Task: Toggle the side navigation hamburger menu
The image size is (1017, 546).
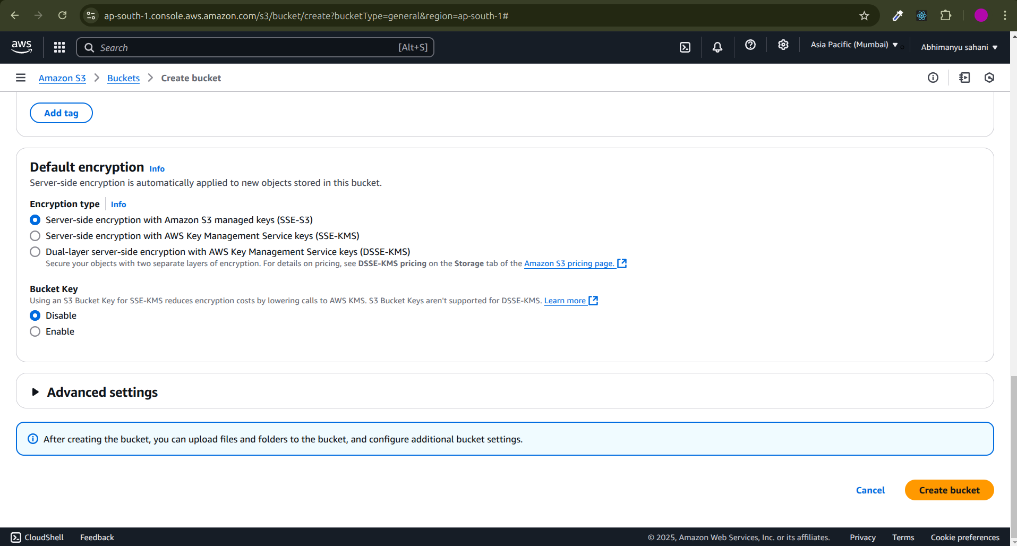Action: 21,78
